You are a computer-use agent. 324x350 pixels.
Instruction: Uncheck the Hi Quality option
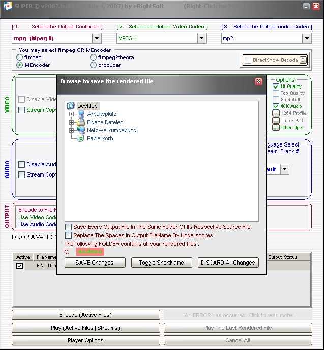pos(276,86)
